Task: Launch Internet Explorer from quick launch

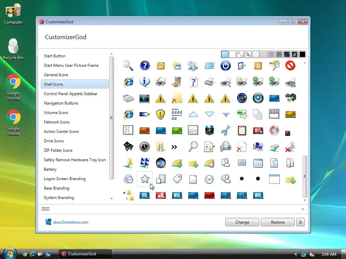Action: click(32, 254)
